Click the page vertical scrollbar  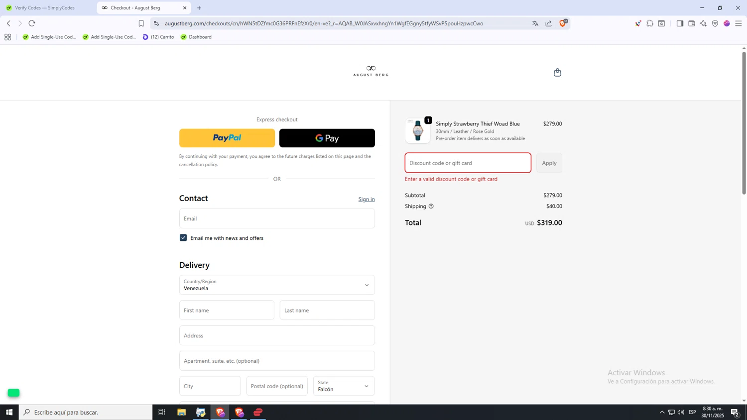click(x=744, y=122)
